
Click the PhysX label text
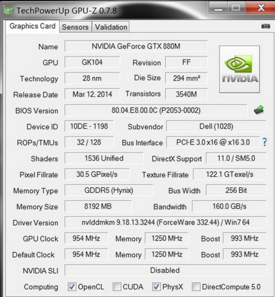click(x=173, y=287)
